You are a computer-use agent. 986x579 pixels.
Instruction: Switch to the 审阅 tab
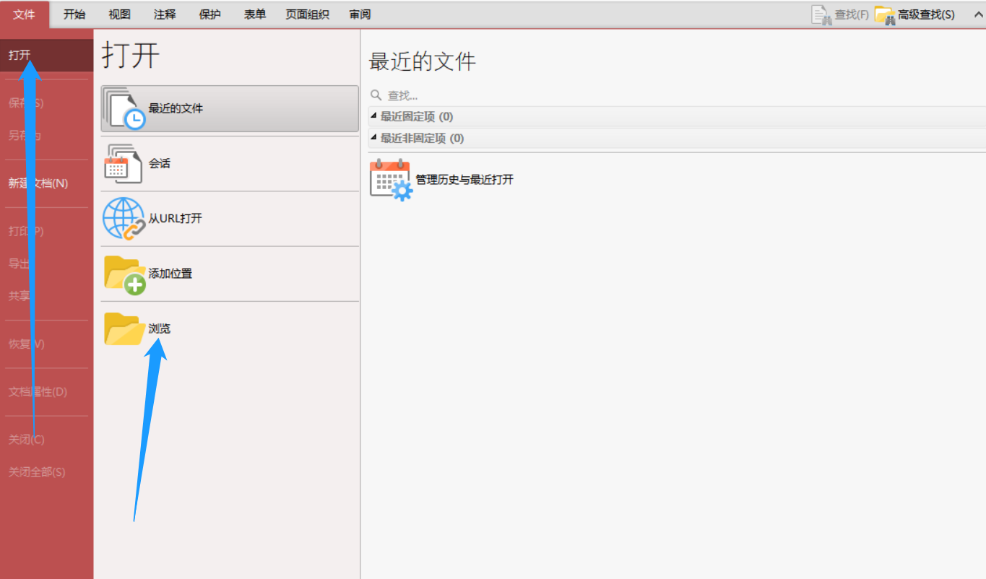point(359,14)
